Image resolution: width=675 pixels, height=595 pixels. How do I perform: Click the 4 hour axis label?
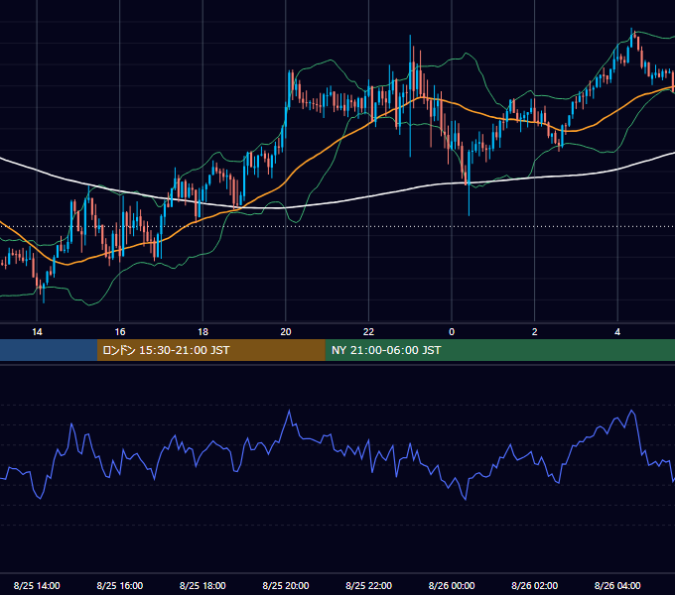click(x=617, y=331)
